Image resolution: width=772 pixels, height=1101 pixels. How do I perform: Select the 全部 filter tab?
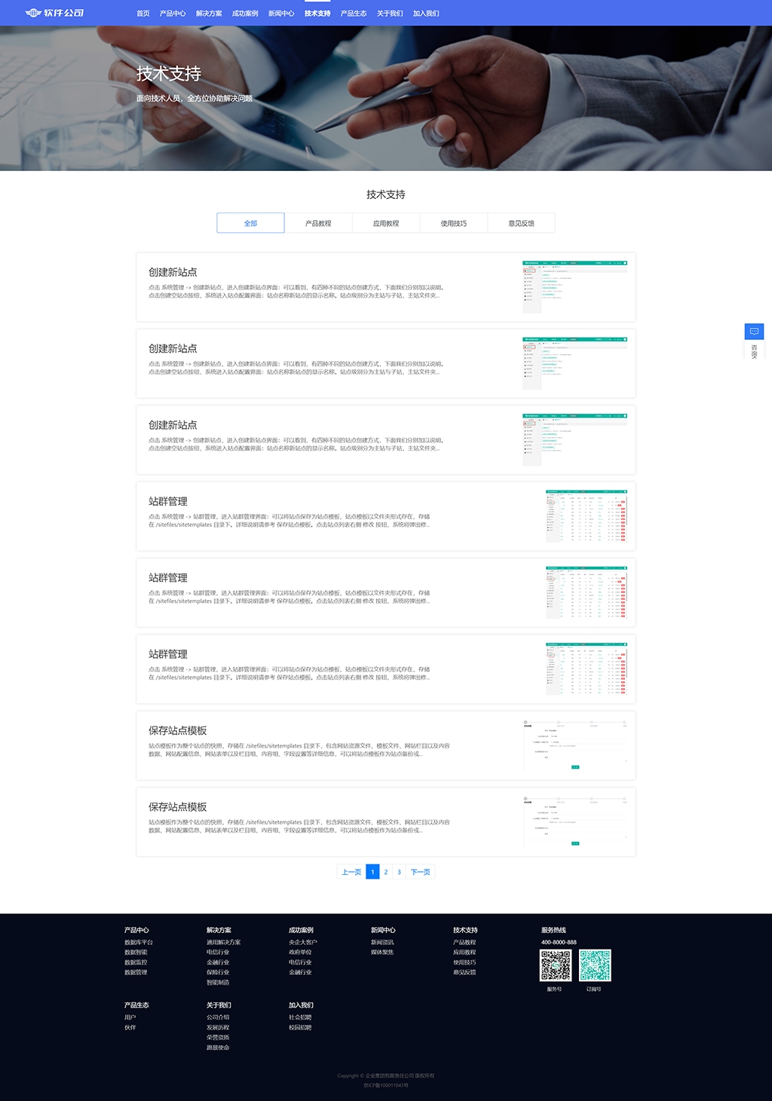tap(250, 223)
